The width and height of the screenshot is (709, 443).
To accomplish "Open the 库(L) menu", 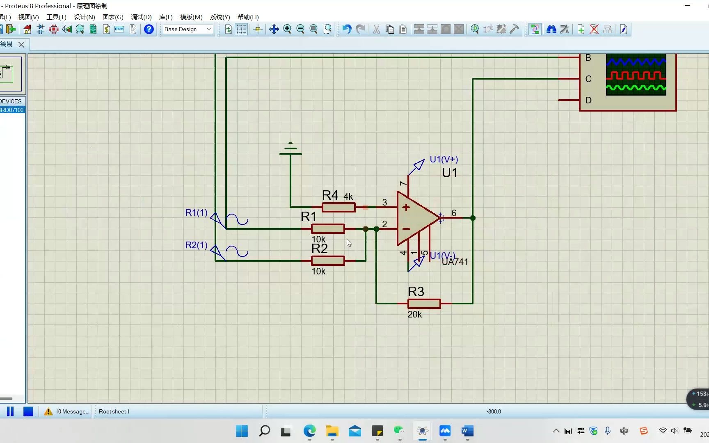I will coord(166,17).
